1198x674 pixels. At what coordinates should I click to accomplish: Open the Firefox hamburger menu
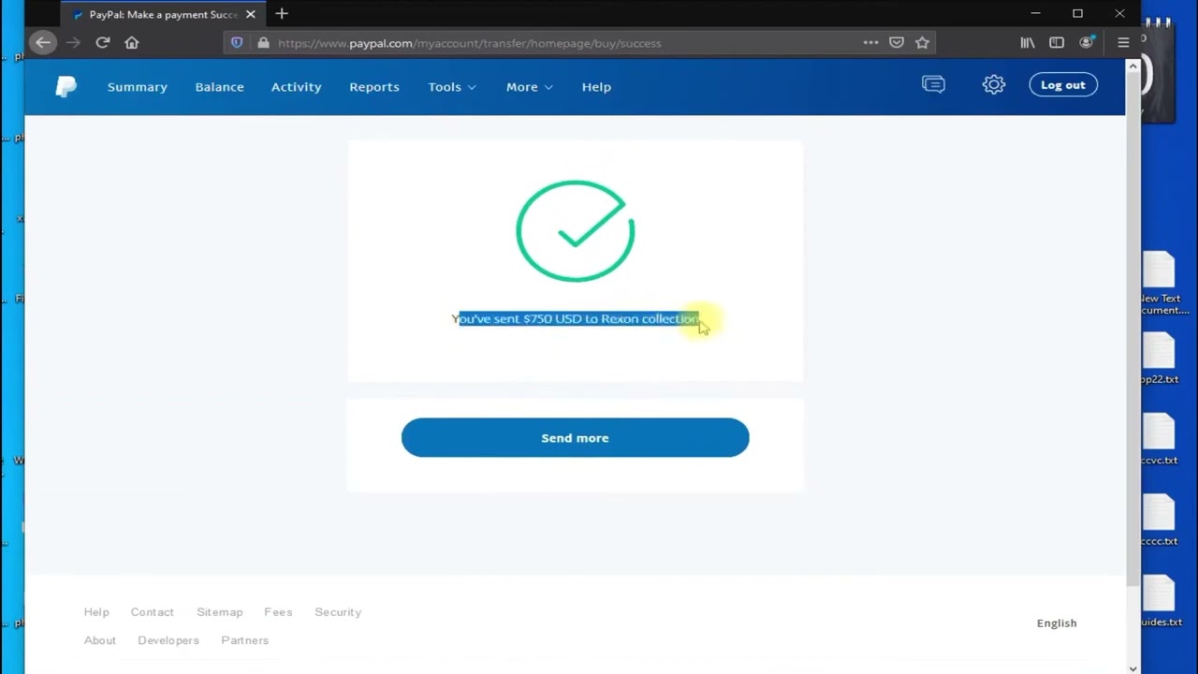[x=1123, y=42]
